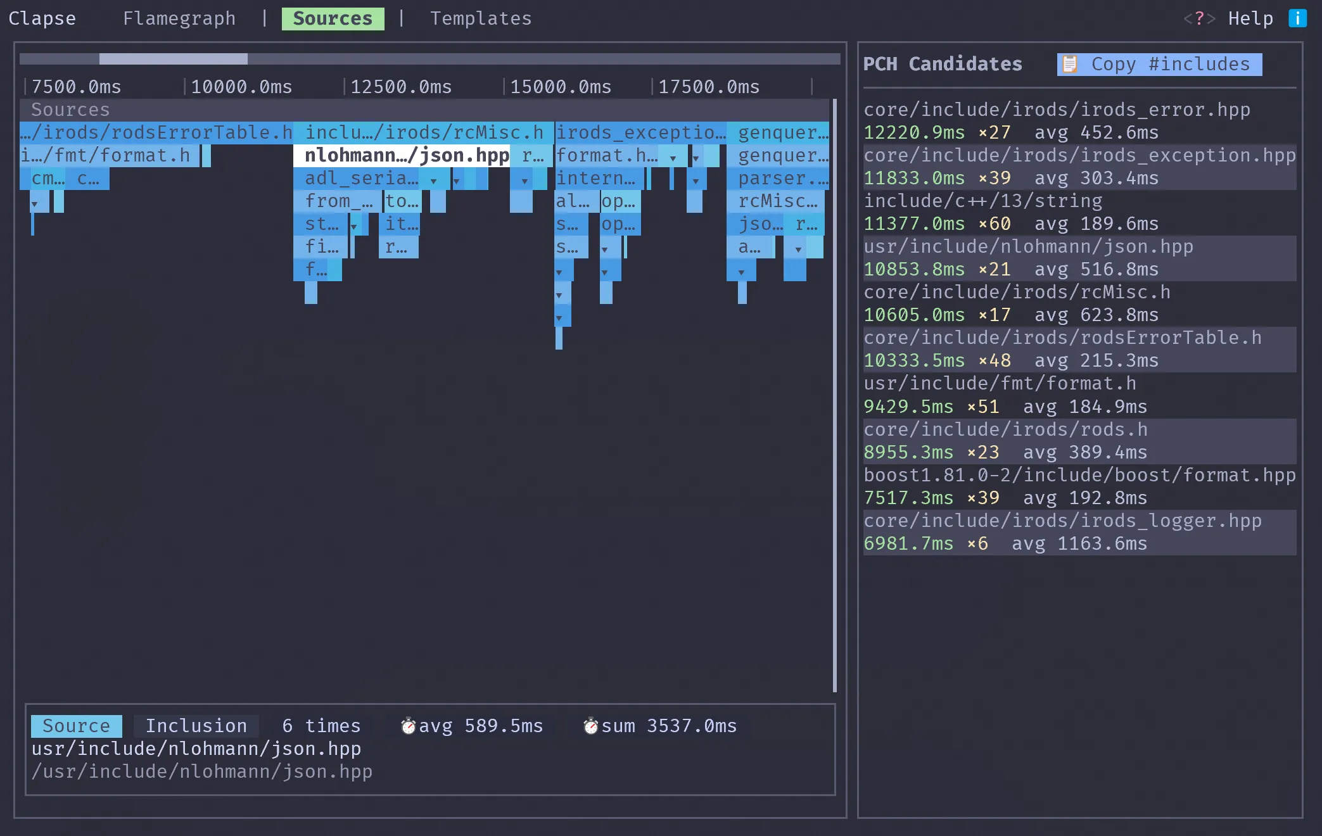The height and width of the screenshot is (836, 1322).
Task: Select the irods/rodsErrorTable.h flame block
Action: click(x=156, y=132)
